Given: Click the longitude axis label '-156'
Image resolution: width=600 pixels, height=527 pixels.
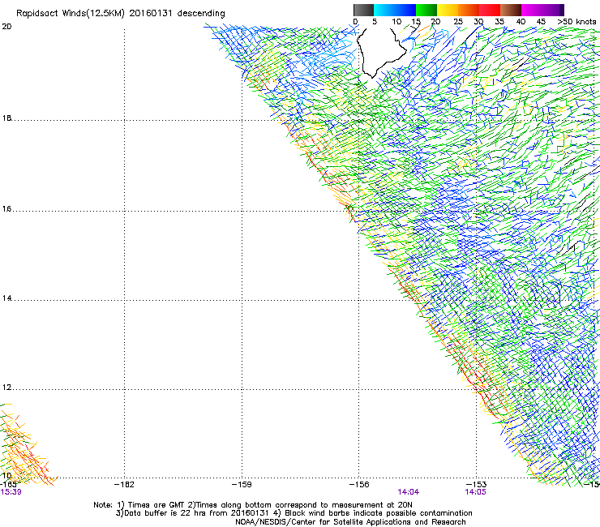Looking at the screenshot, I should (x=359, y=485).
